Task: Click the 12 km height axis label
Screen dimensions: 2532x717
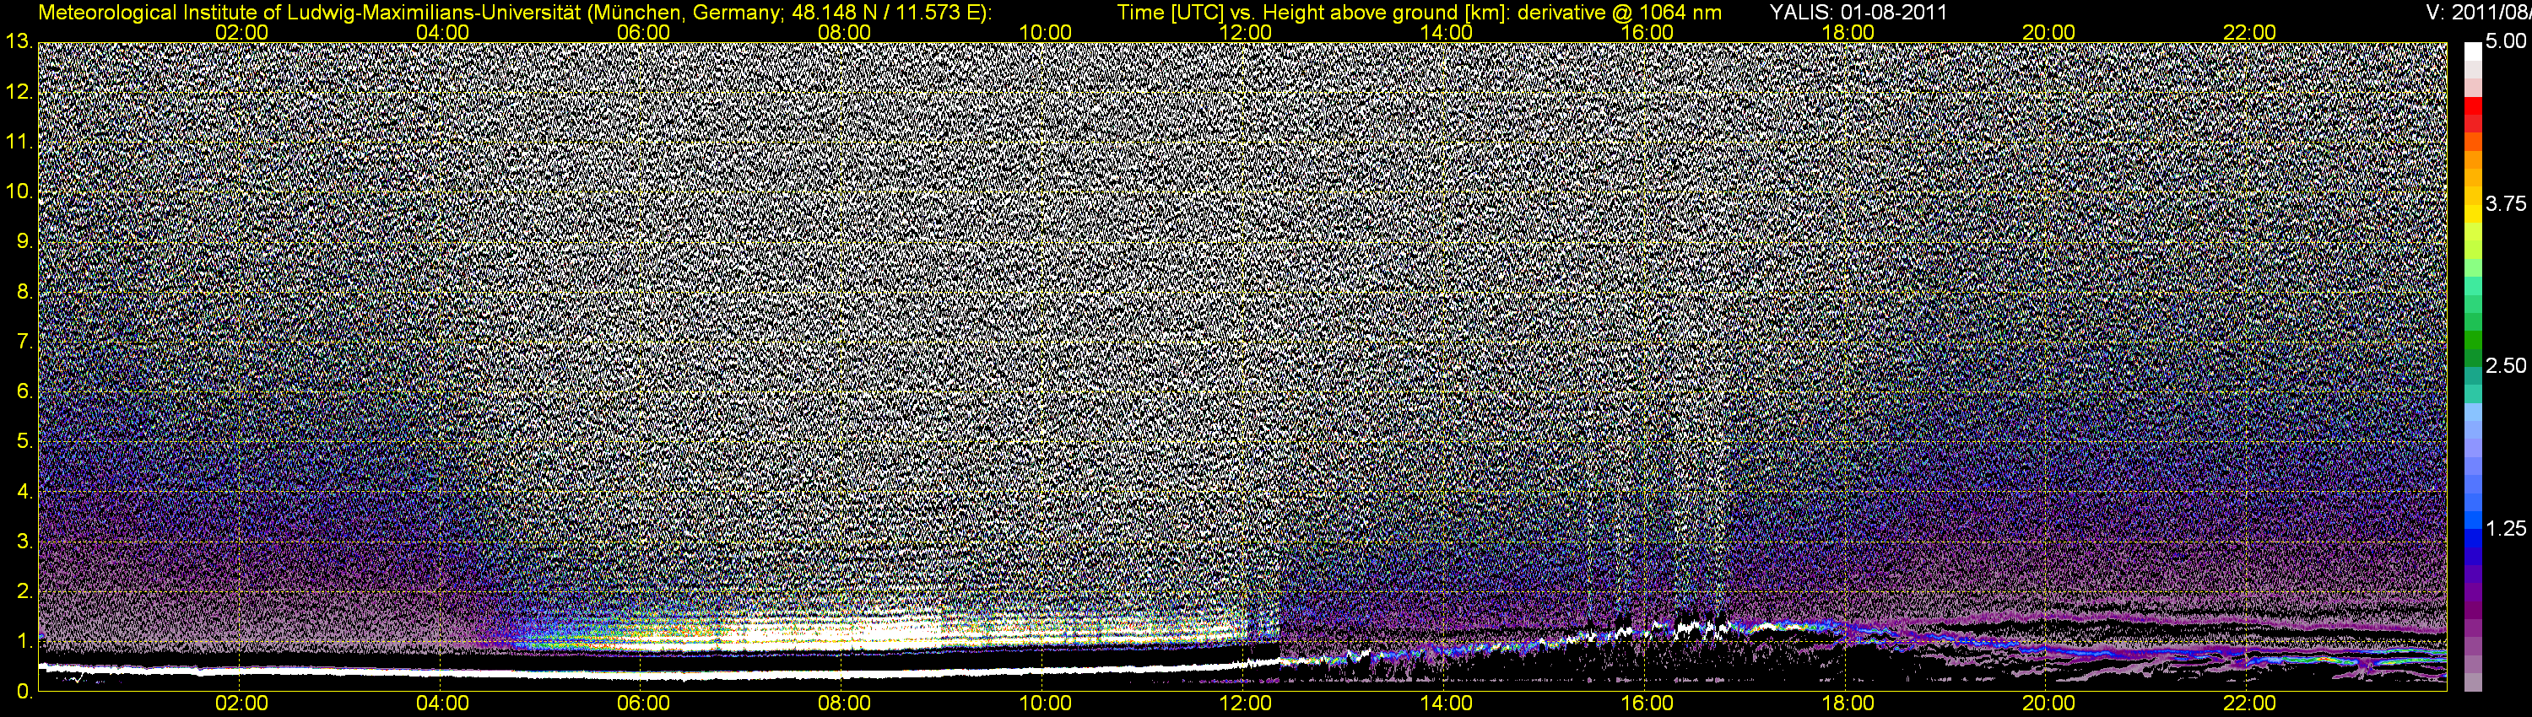Action: pos(19,92)
